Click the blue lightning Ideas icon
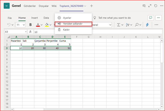The width and height of the screenshot is (165, 111). click(x=147, y=25)
